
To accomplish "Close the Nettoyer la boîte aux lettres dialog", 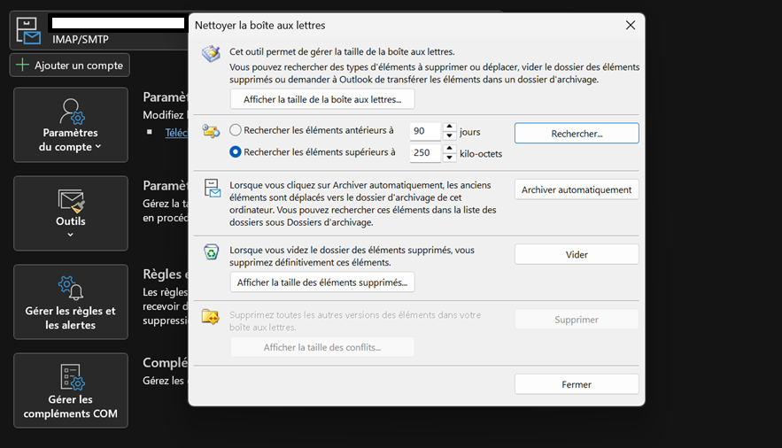I will 631,25.
